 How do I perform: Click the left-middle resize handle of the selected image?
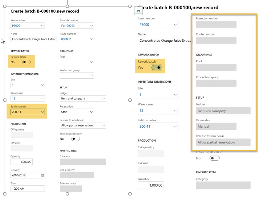coord(5,100)
